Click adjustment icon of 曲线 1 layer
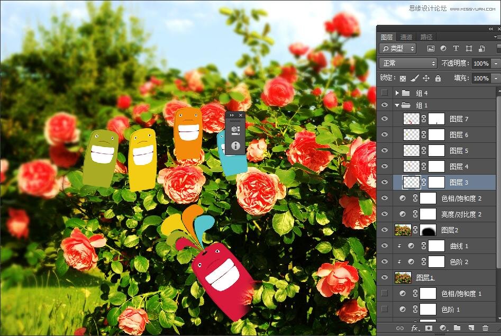This screenshot has width=501, height=336. [x=411, y=246]
